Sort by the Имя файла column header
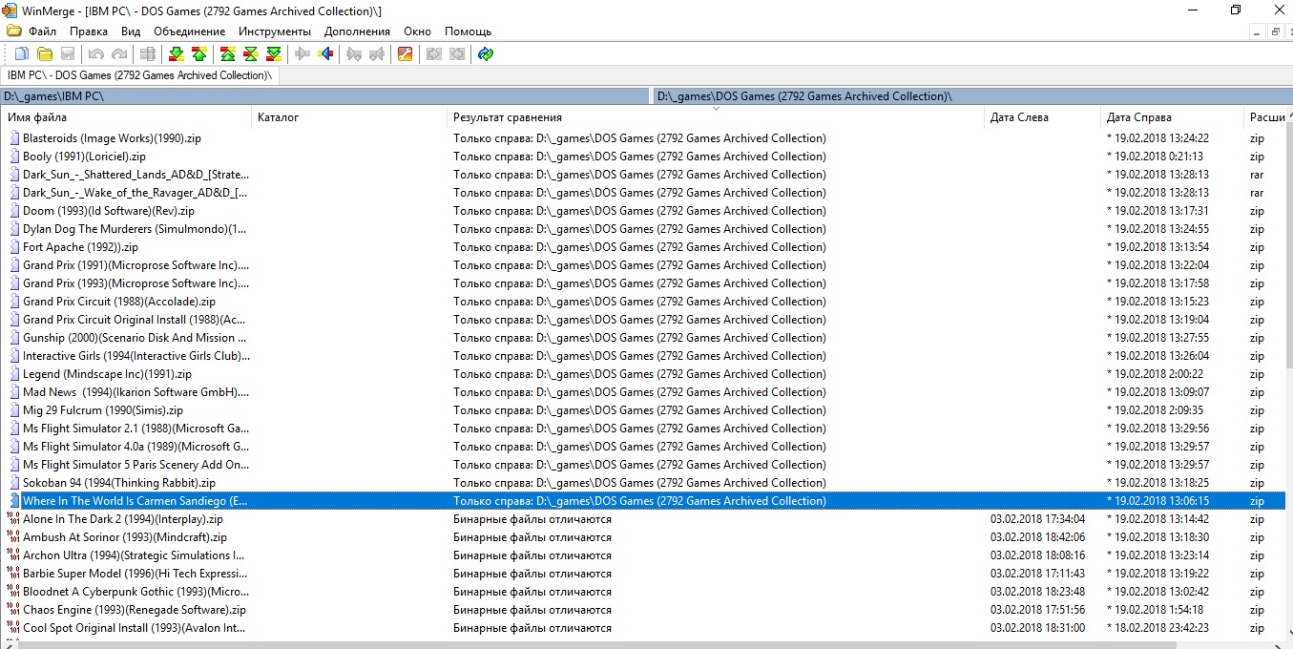This screenshot has width=1293, height=649. point(128,117)
